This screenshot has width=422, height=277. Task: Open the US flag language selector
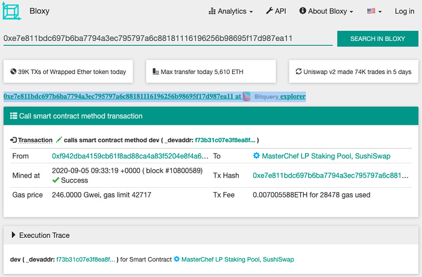click(374, 11)
